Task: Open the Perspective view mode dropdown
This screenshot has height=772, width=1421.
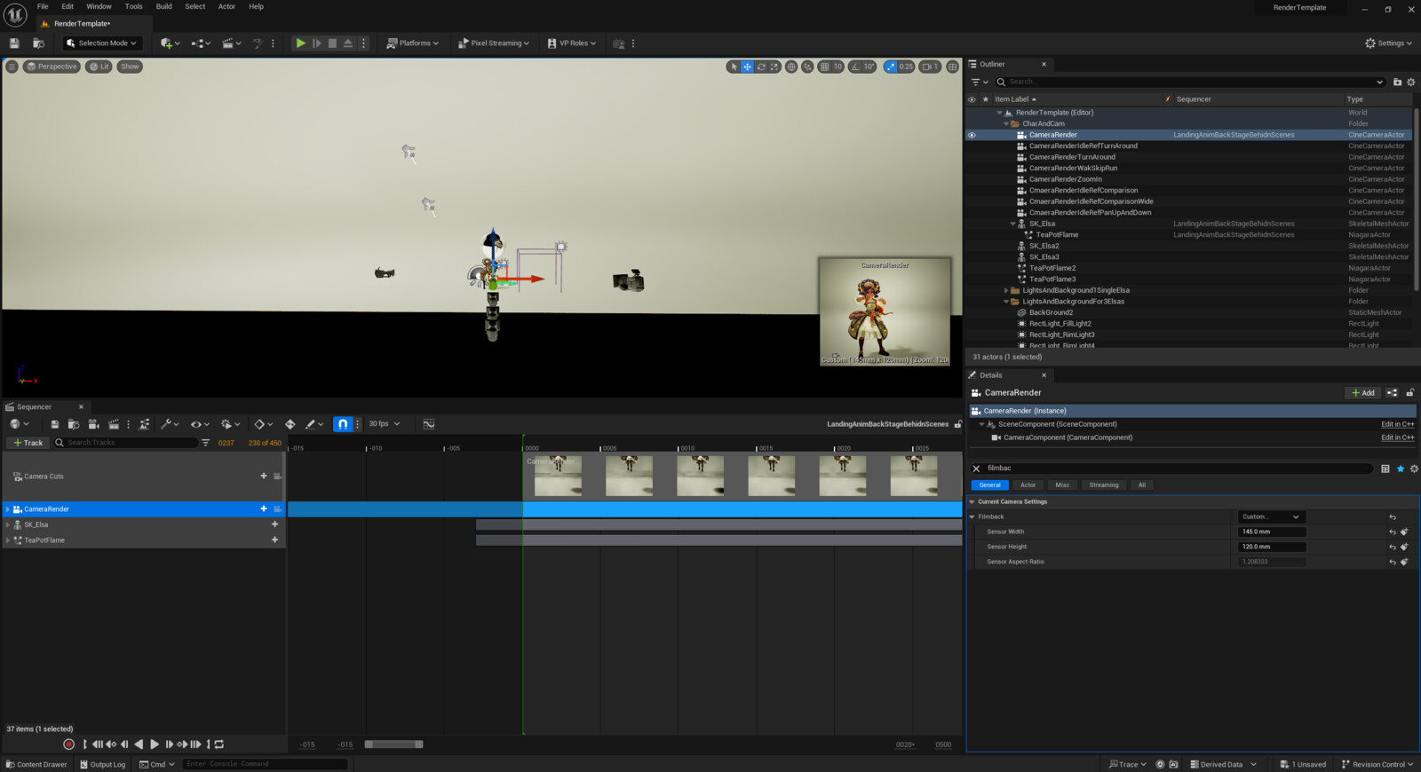Action: coord(52,67)
